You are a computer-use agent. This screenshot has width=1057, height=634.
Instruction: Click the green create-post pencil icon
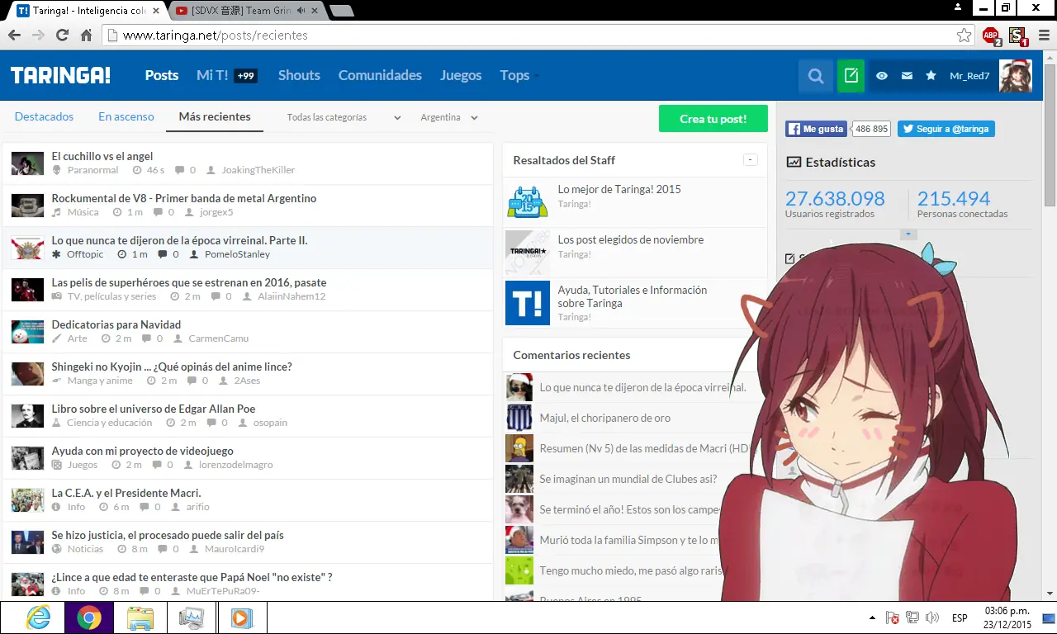(x=851, y=76)
